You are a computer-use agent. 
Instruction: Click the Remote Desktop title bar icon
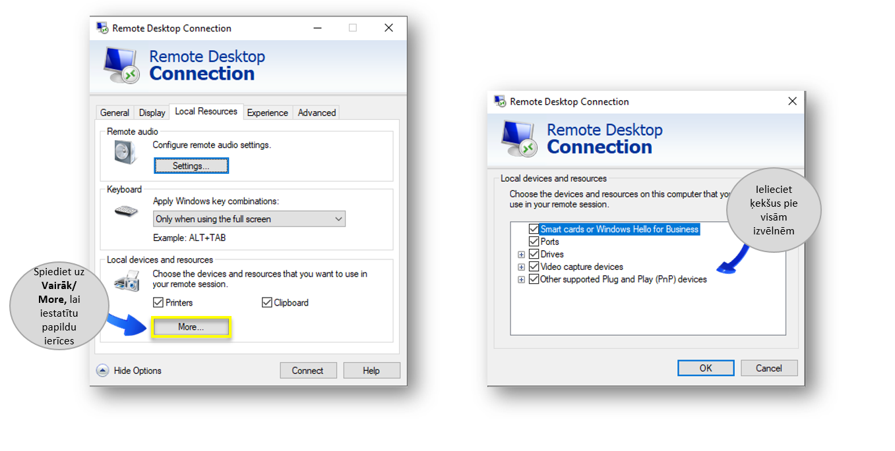tap(102, 28)
